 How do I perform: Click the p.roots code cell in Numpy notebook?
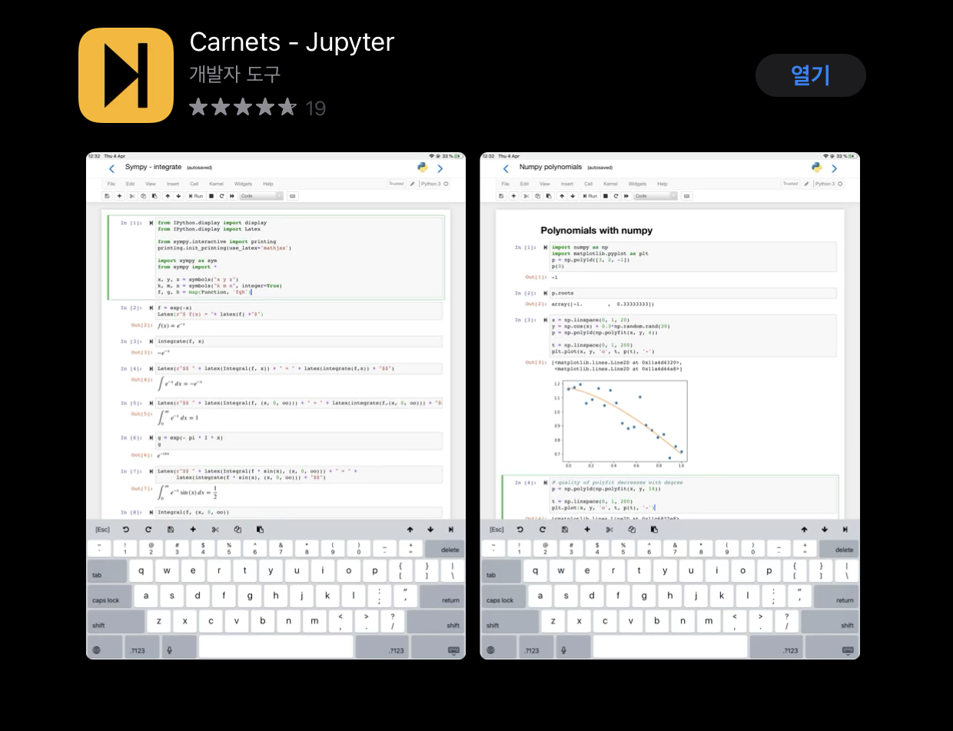click(x=693, y=293)
